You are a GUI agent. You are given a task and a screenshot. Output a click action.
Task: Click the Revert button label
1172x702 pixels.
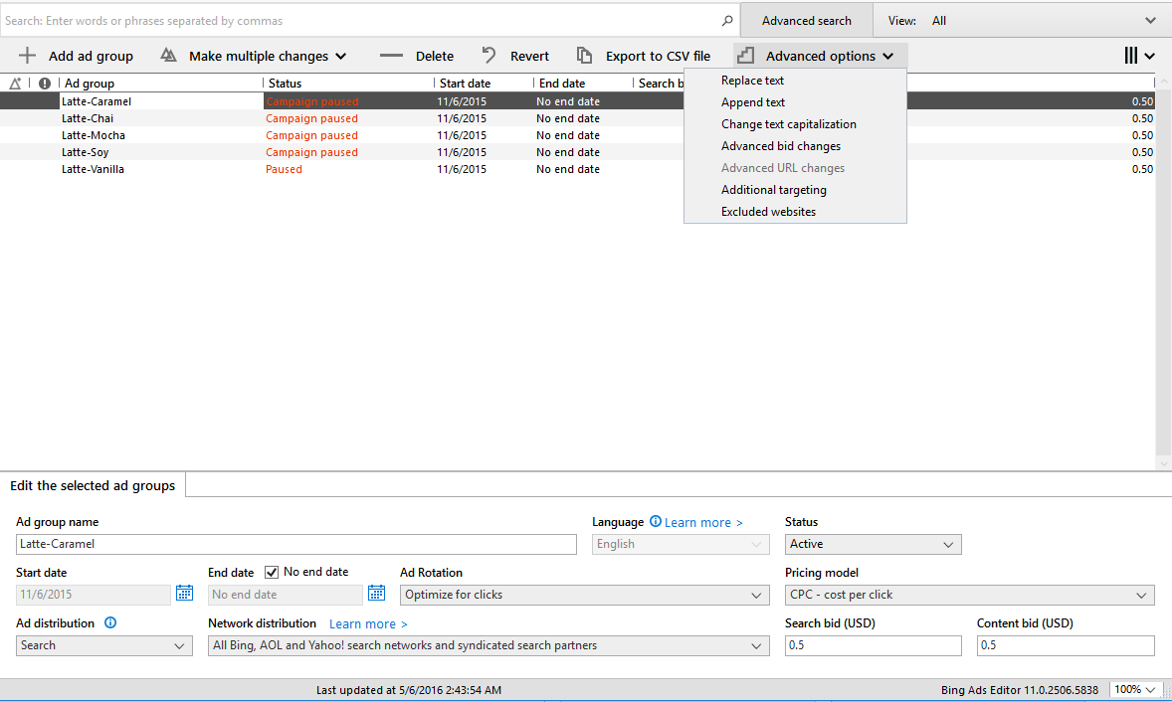click(x=529, y=56)
